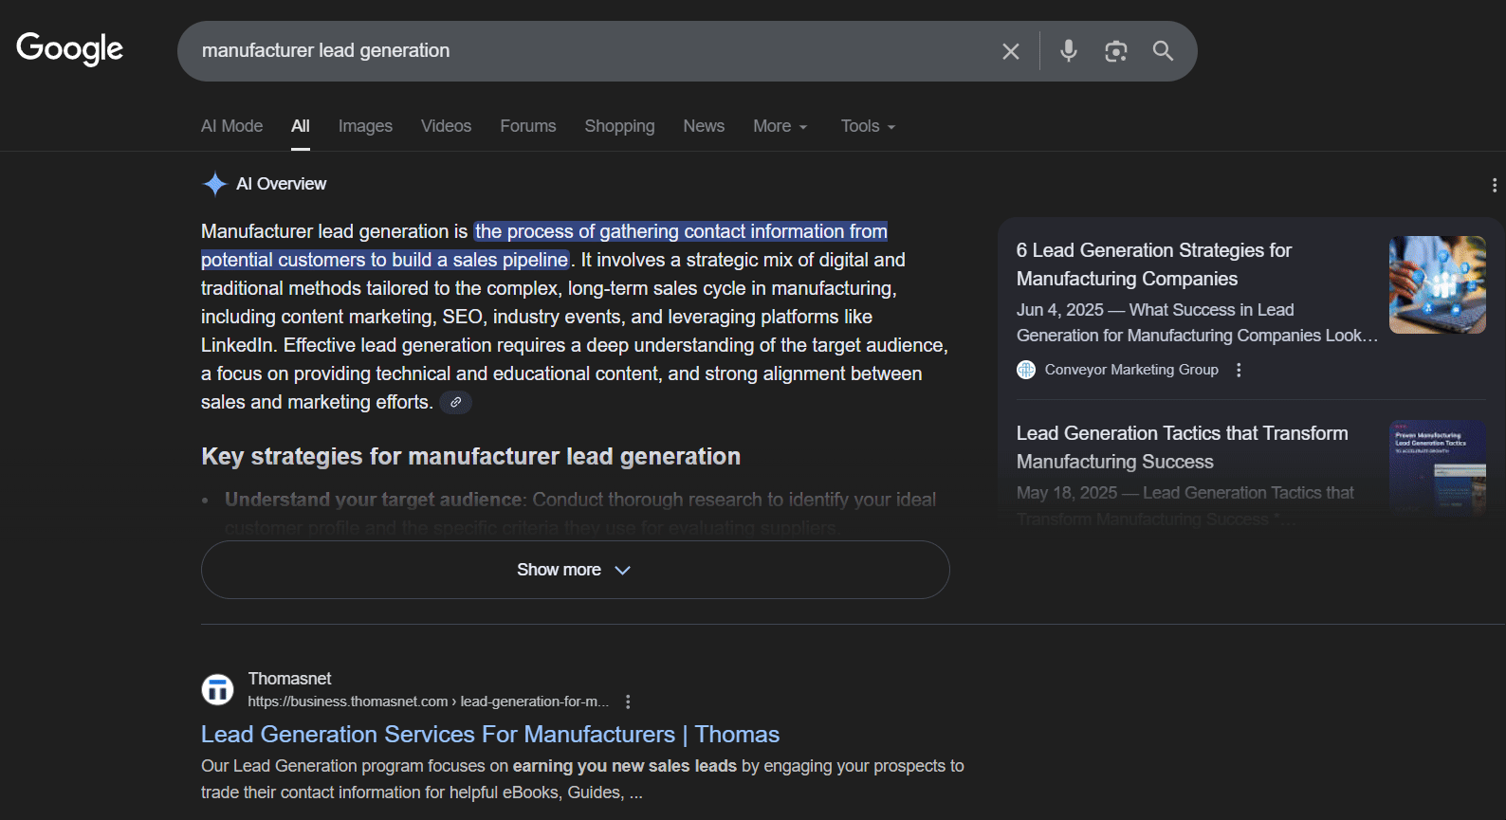Viewport: 1506px width, 820px height.
Task: Expand the More dropdown menu
Action: tap(781, 126)
